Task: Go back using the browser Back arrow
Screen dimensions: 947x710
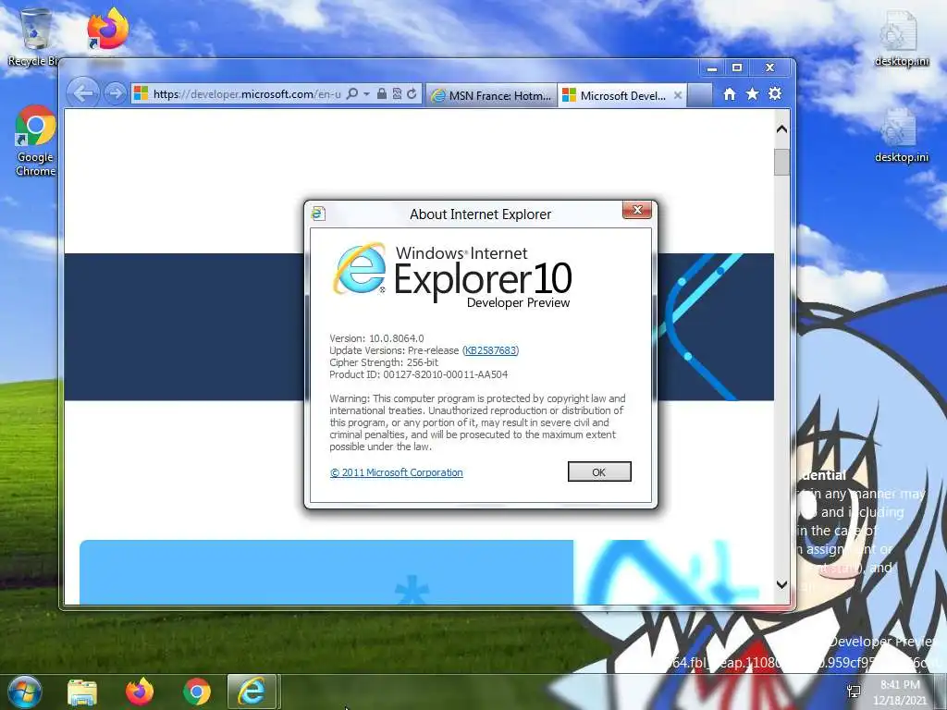Action: tap(82, 93)
